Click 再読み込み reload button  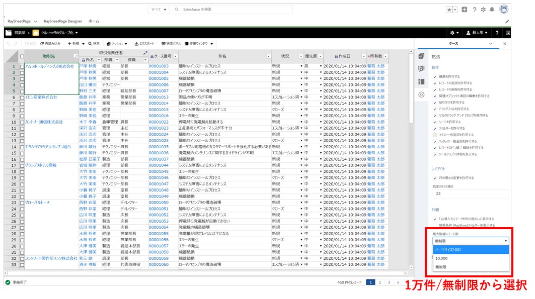click(x=50, y=44)
